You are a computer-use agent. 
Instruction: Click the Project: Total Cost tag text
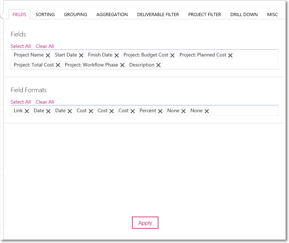click(34, 65)
